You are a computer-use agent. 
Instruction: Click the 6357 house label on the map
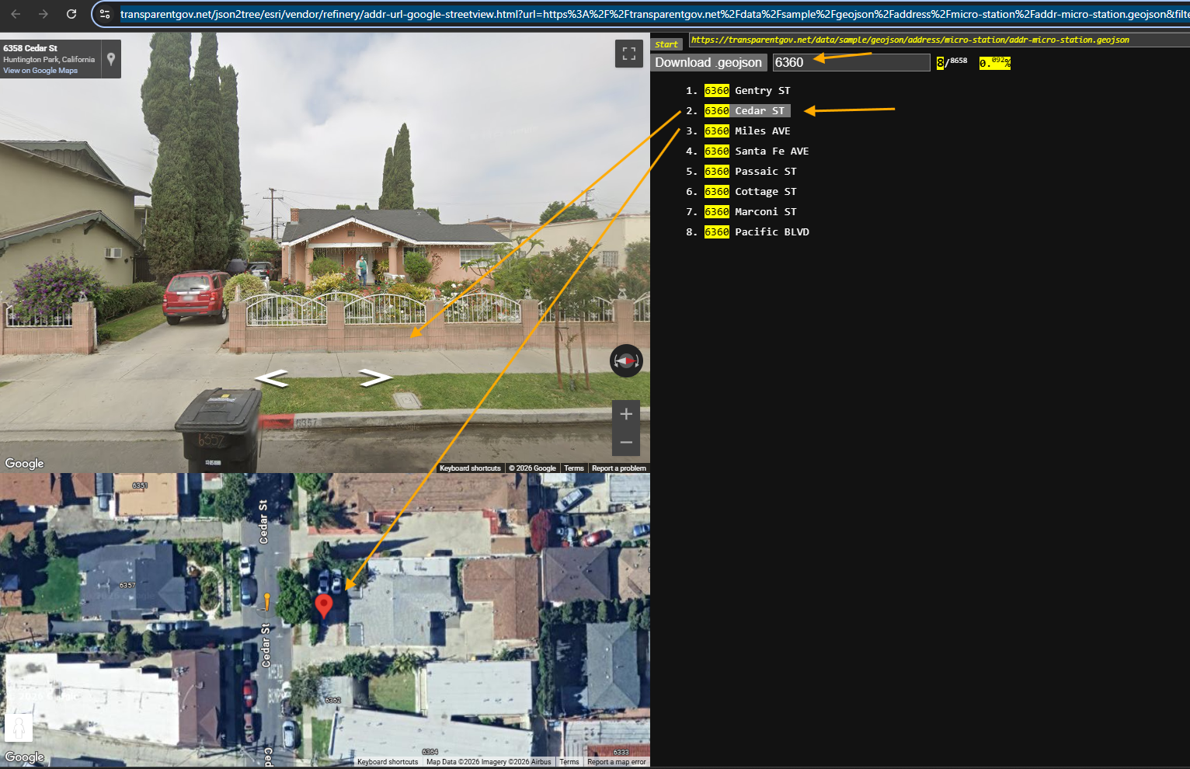127,586
